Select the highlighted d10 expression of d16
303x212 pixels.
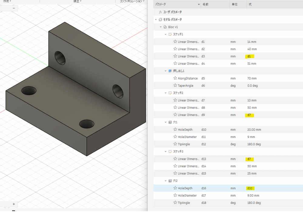coord(250,188)
